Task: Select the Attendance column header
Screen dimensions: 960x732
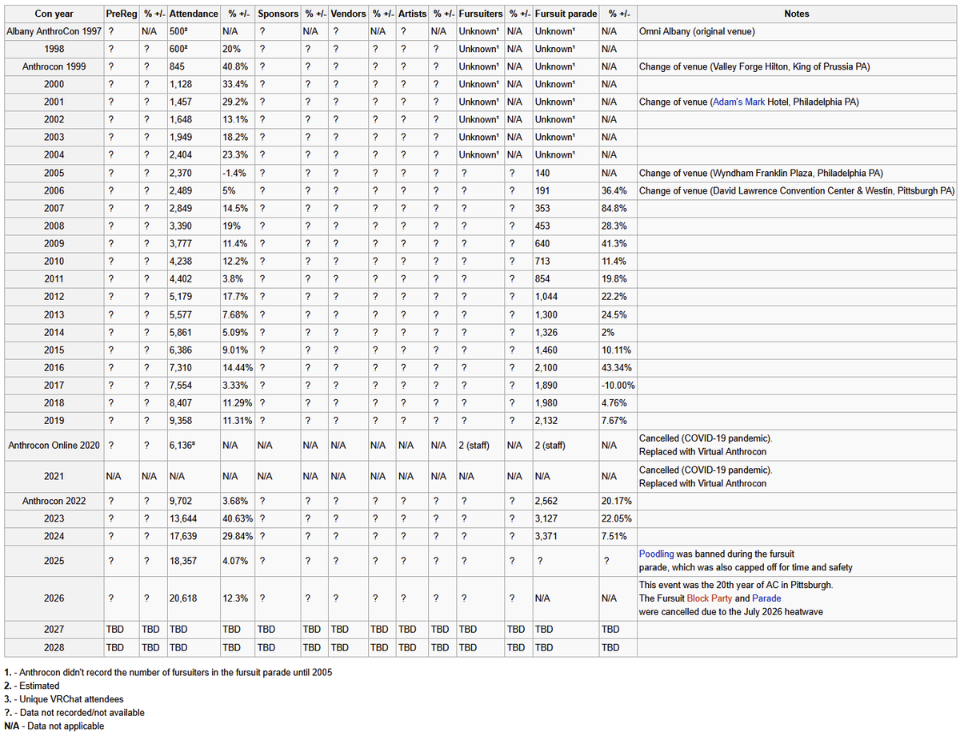Action: click(193, 14)
